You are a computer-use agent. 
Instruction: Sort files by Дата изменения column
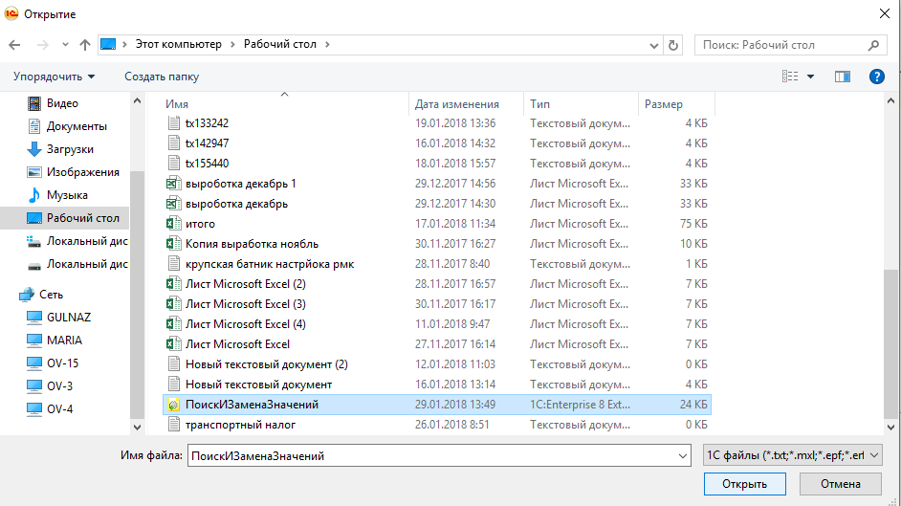coord(457,104)
